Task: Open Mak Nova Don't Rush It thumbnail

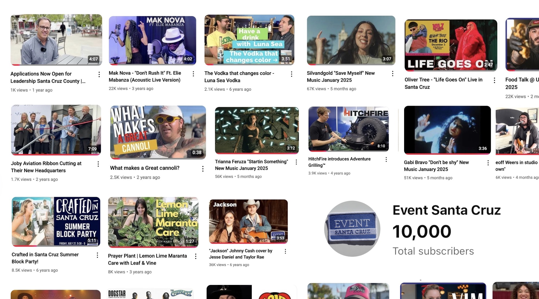Action: point(152,41)
